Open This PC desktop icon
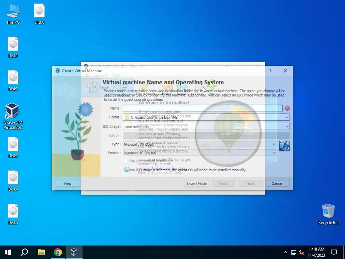Screen dimensions: 345x259 [x=13, y=14]
